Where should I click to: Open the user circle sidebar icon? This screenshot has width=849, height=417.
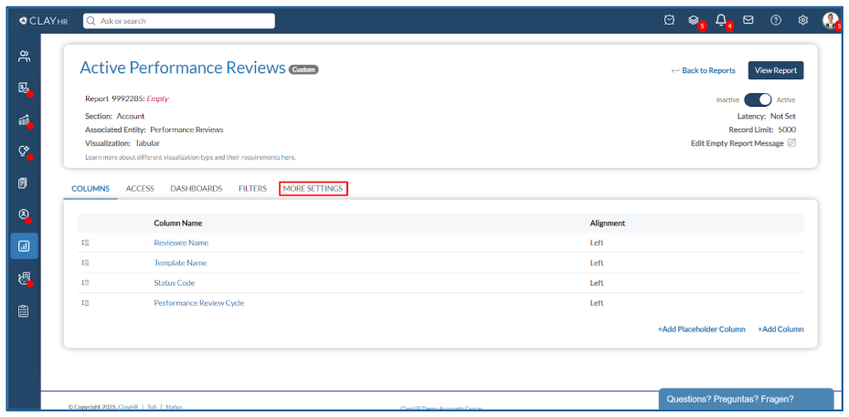point(24,214)
